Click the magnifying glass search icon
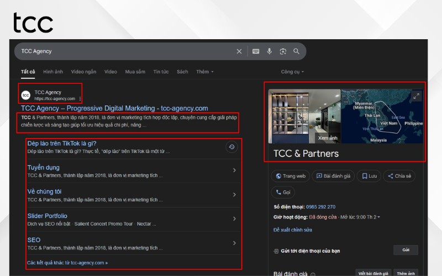442x276 pixels. 296,51
